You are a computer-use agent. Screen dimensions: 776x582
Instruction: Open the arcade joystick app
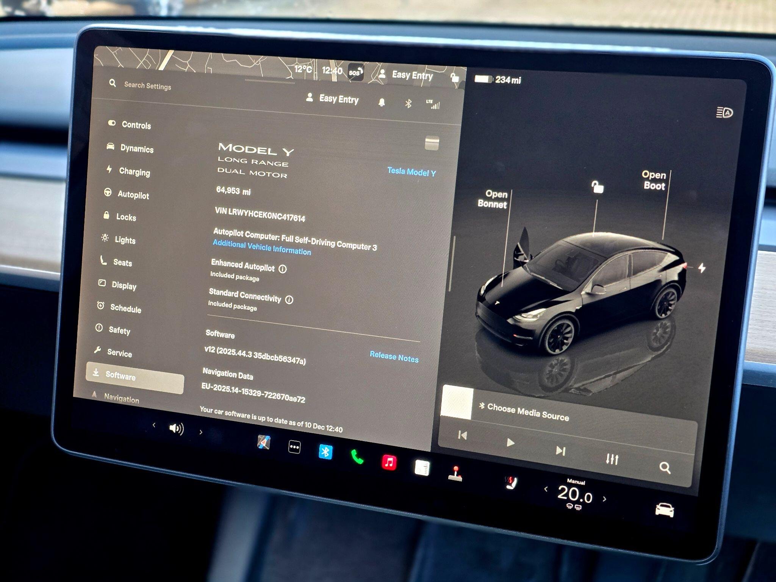click(455, 474)
